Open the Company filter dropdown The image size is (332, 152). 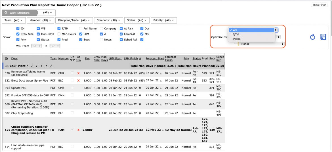tap(108, 20)
